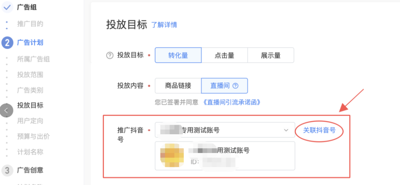
Task: Open the 推广抖音号 account dropdown
Action: click(225, 130)
